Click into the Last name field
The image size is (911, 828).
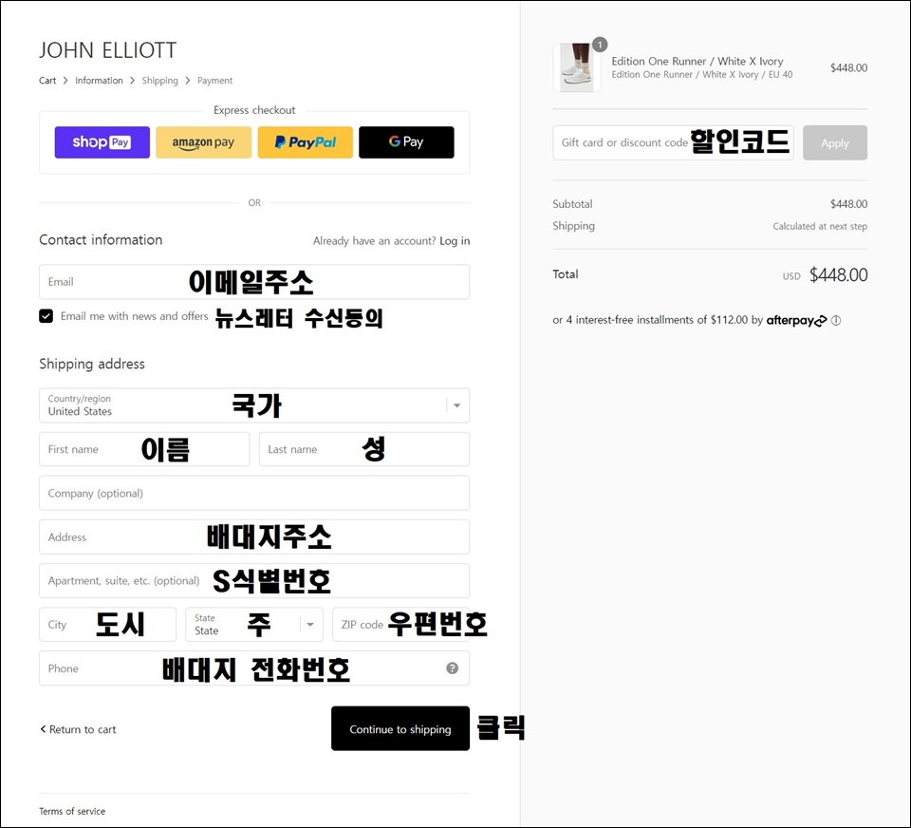364,449
